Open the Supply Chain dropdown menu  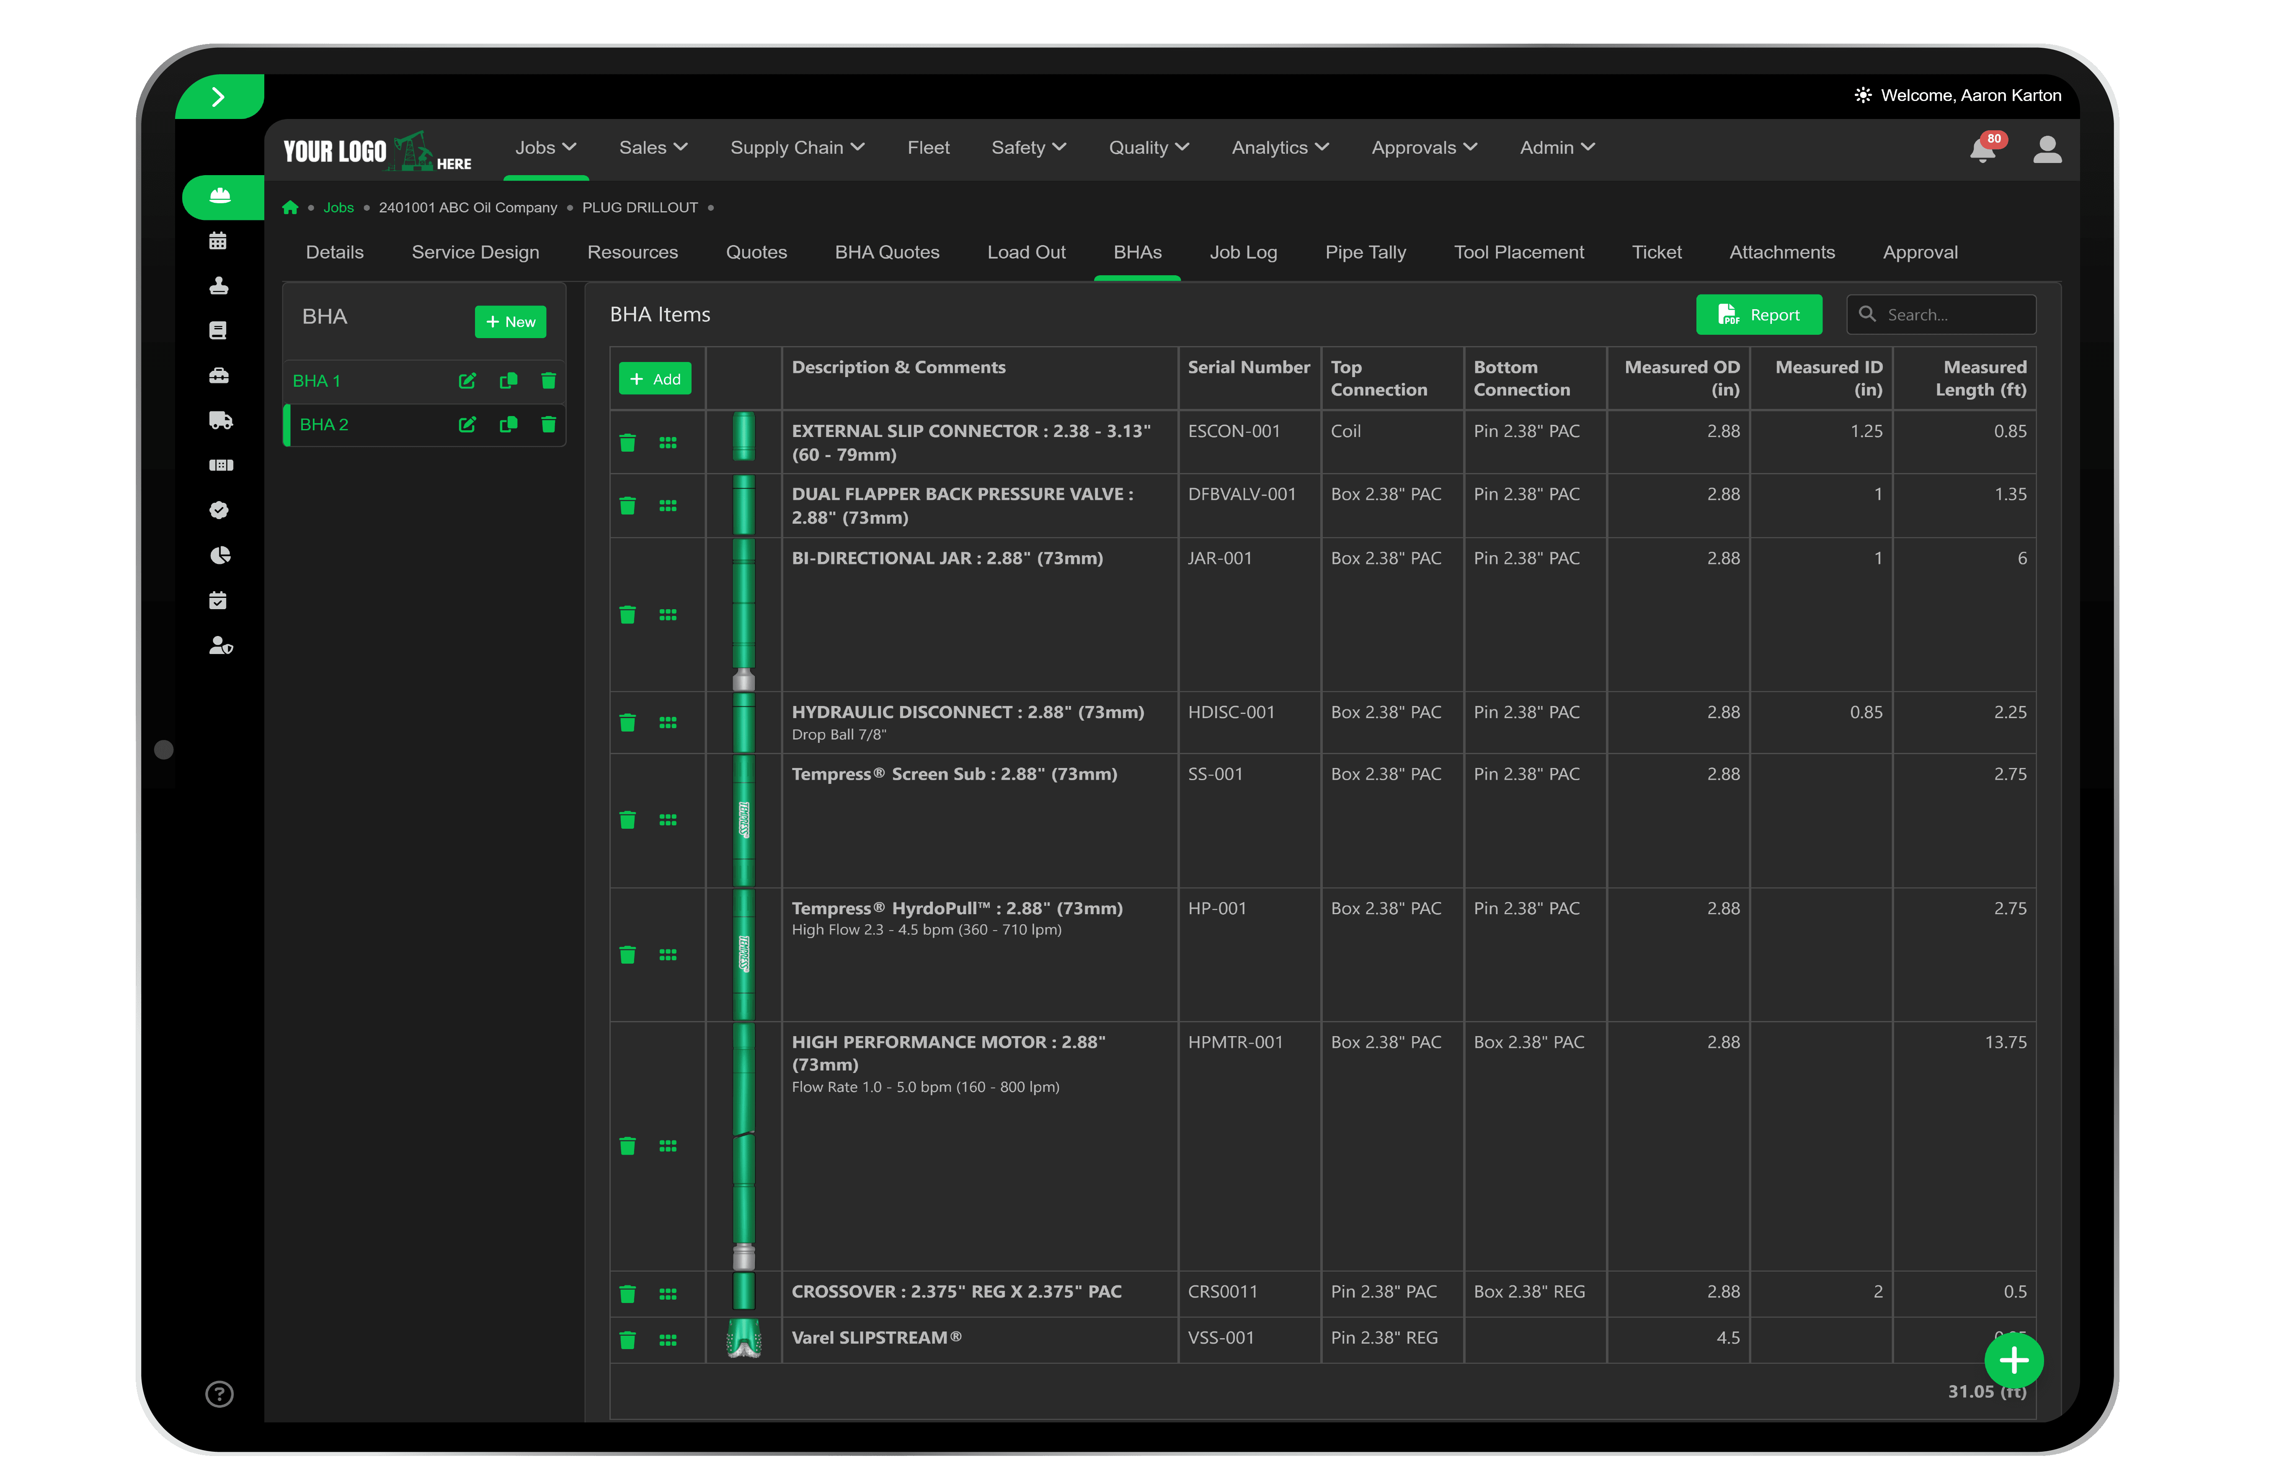[797, 147]
